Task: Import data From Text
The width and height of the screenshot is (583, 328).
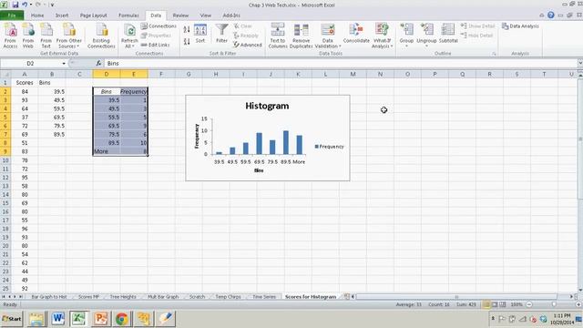Action: [x=46, y=36]
